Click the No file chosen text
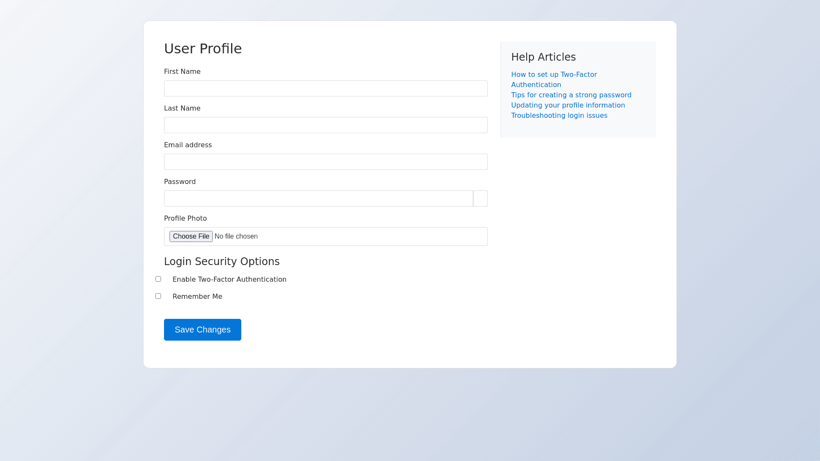This screenshot has height=461, width=820. [236, 236]
